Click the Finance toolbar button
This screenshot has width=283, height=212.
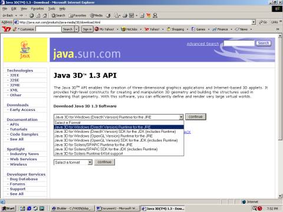click(x=220, y=29)
